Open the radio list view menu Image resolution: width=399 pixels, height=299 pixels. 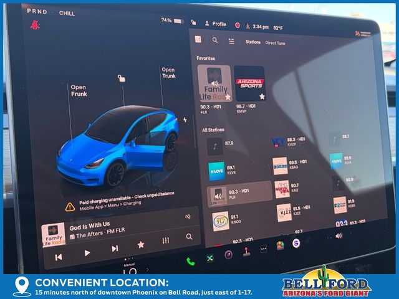click(231, 41)
